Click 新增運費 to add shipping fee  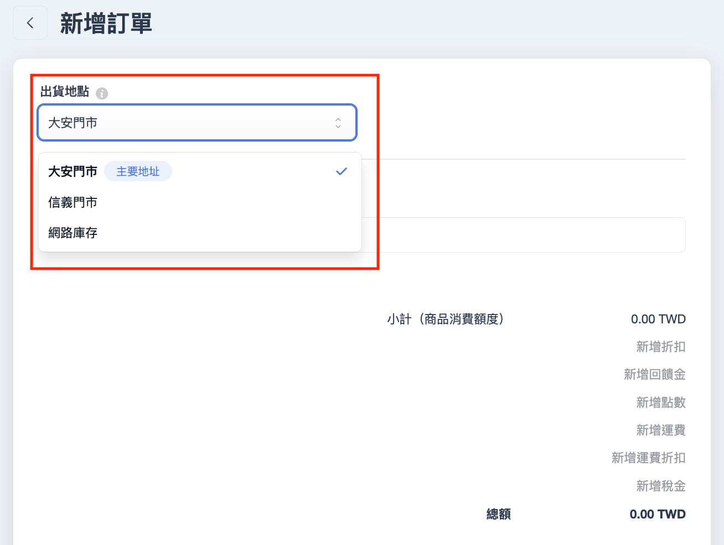tap(660, 430)
